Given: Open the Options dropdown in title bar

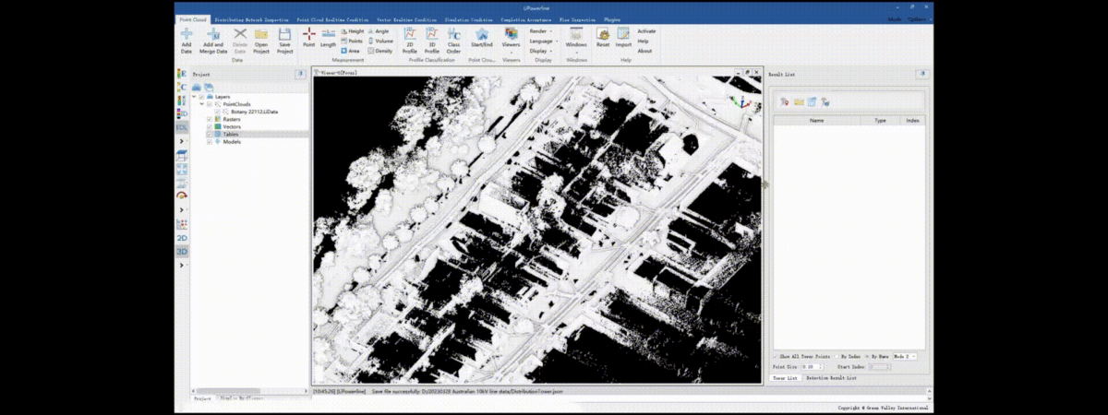Looking at the screenshot, I should [x=919, y=18].
